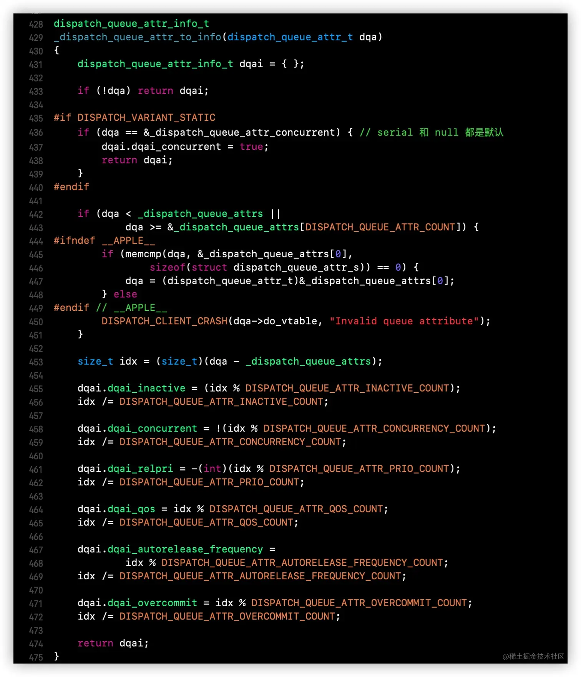Viewport: 581px width, 677px height.
Task: Click the '#if DISPATCH_VARIANT_STATIC' directive
Action: pos(134,118)
